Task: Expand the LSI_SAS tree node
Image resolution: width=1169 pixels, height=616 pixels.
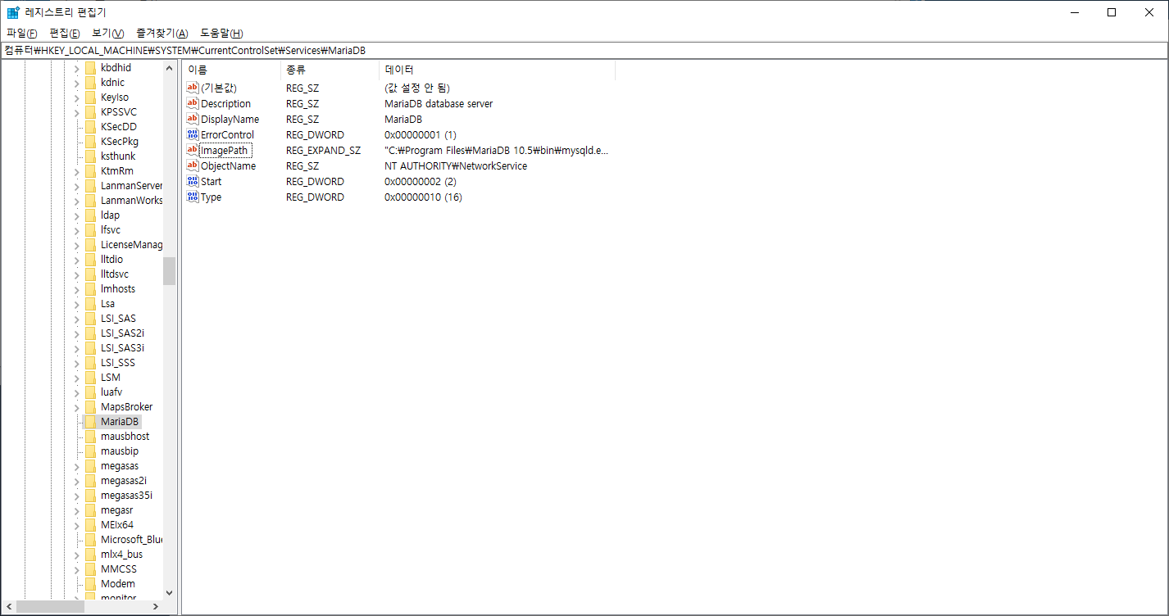Action: click(77, 318)
